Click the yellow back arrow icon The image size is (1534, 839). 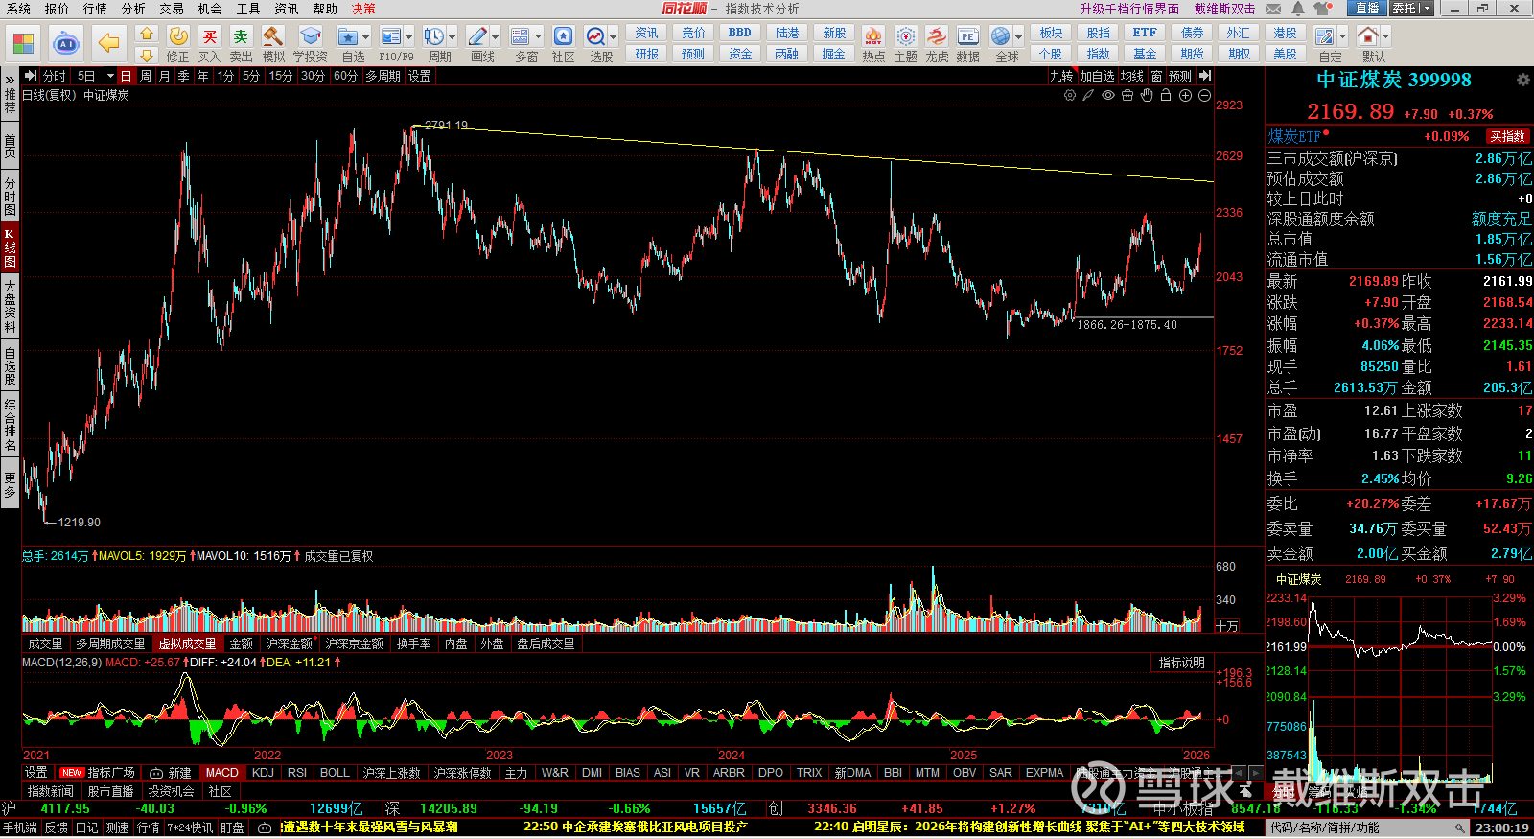pyautogui.click(x=109, y=43)
